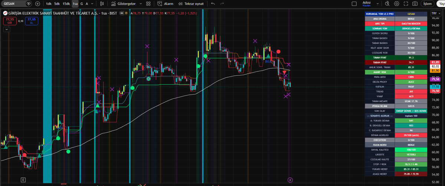Open the quick search lightning magnifier icon
The image size is (445, 186).
pos(388,4)
